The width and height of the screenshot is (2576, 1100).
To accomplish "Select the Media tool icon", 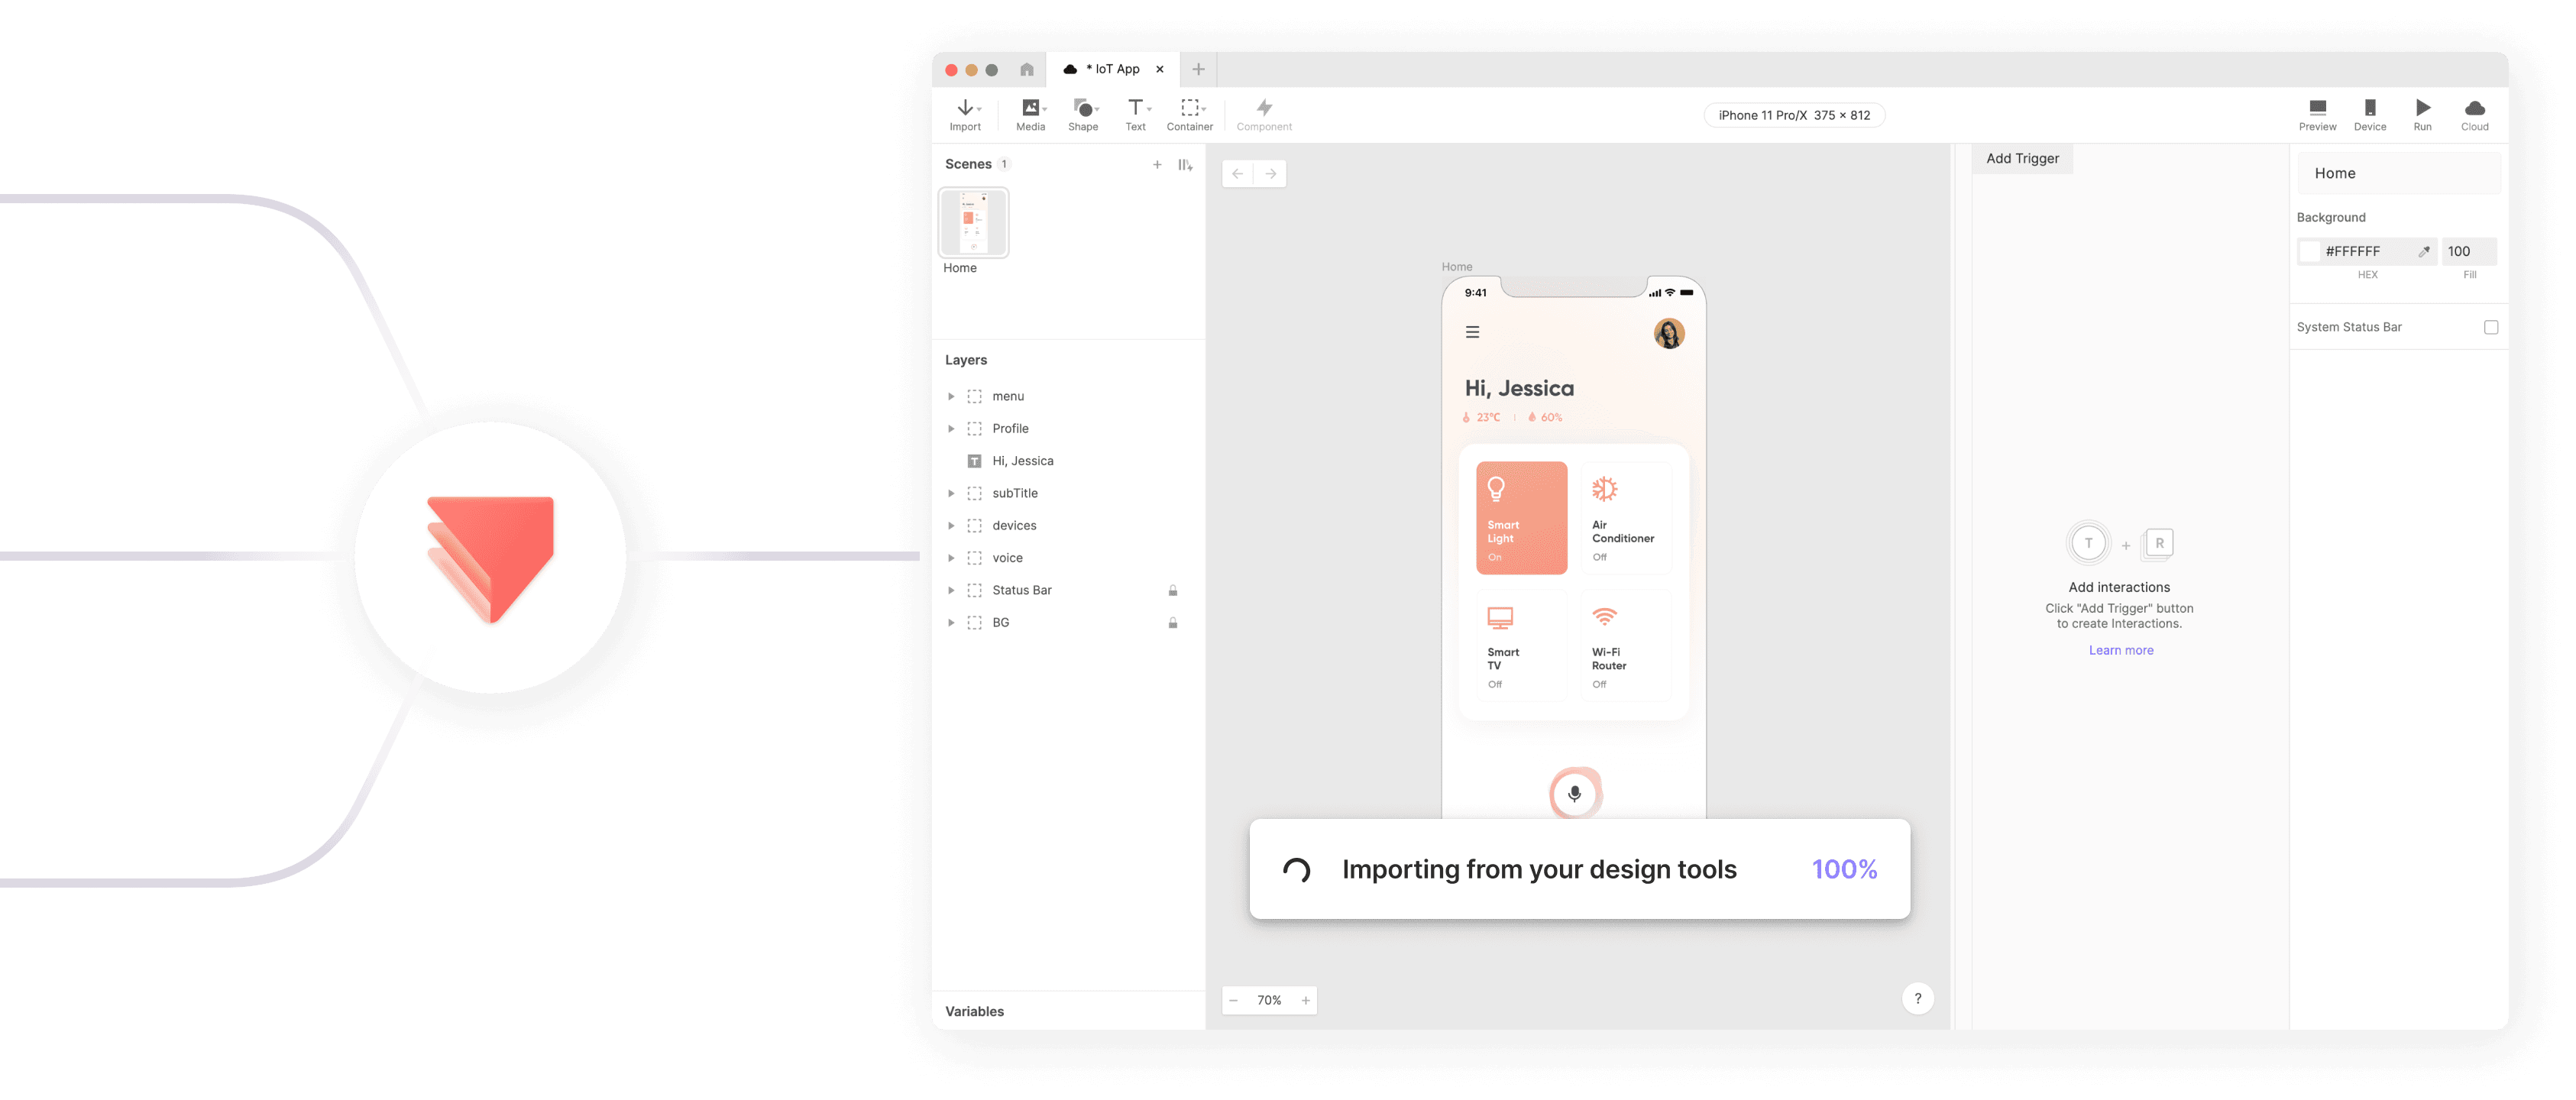I will pyautogui.click(x=1030, y=108).
